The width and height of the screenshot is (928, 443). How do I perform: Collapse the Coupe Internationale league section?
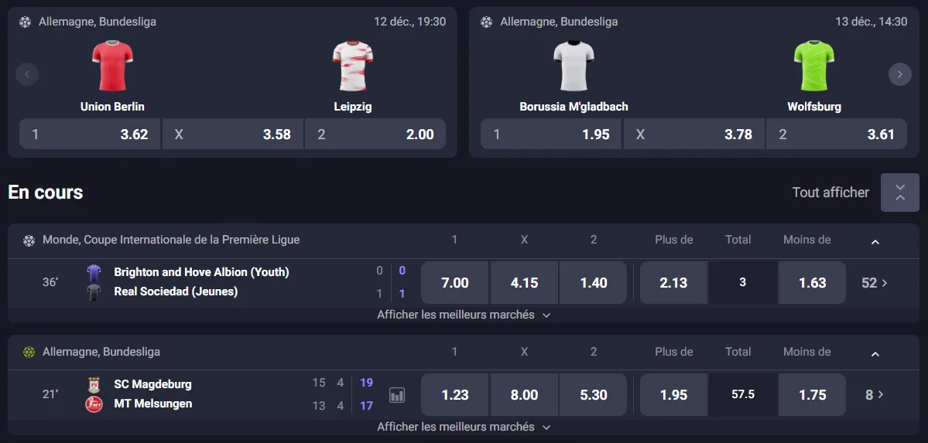pos(875,241)
